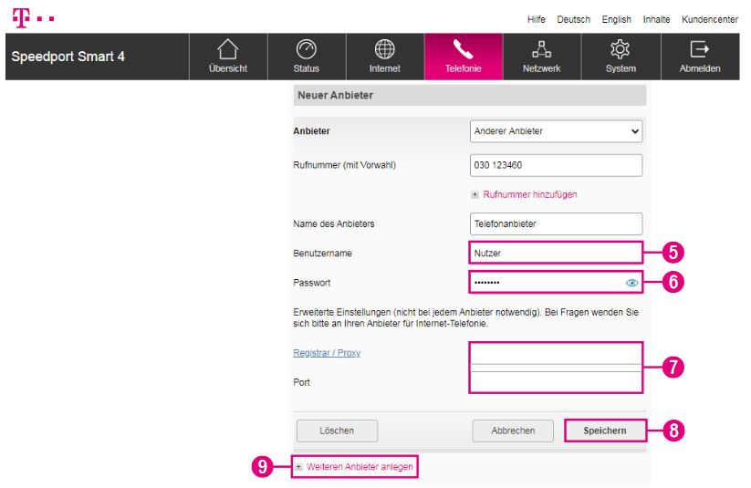
Task: Click the Speichern button
Action: [x=605, y=431]
